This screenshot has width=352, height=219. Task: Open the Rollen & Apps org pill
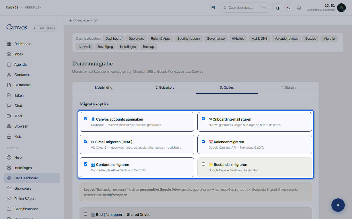pos(161,39)
